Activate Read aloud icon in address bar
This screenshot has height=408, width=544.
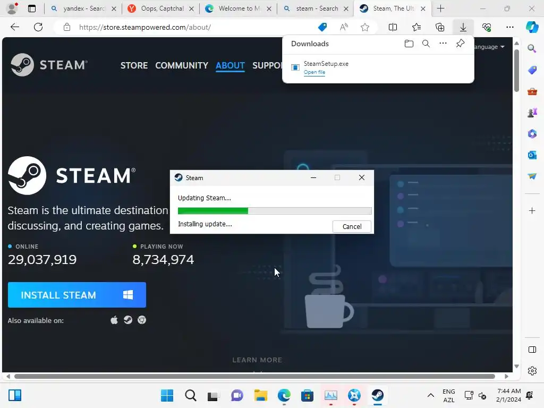pos(344,27)
